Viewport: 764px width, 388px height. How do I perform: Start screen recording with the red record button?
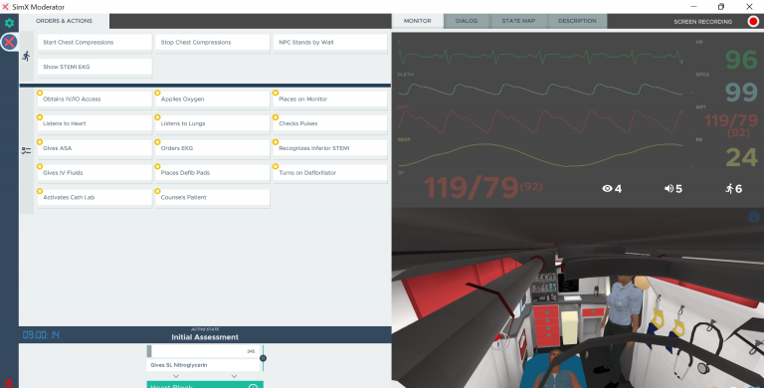pyautogui.click(x=753, y=22)
